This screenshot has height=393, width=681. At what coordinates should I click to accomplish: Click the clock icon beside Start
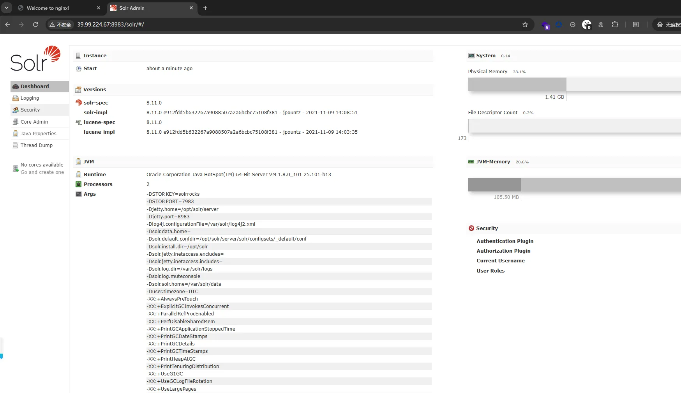79,69
